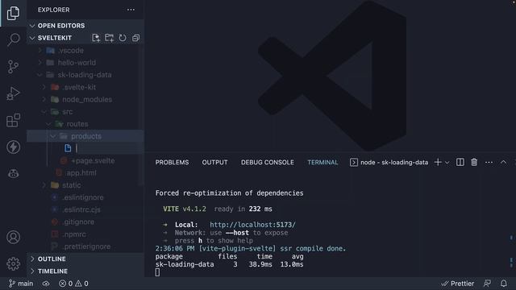Image resolution: width=516 pixels, height=290 pixels.
Task: Open the Search view
Action: [13, 39]
